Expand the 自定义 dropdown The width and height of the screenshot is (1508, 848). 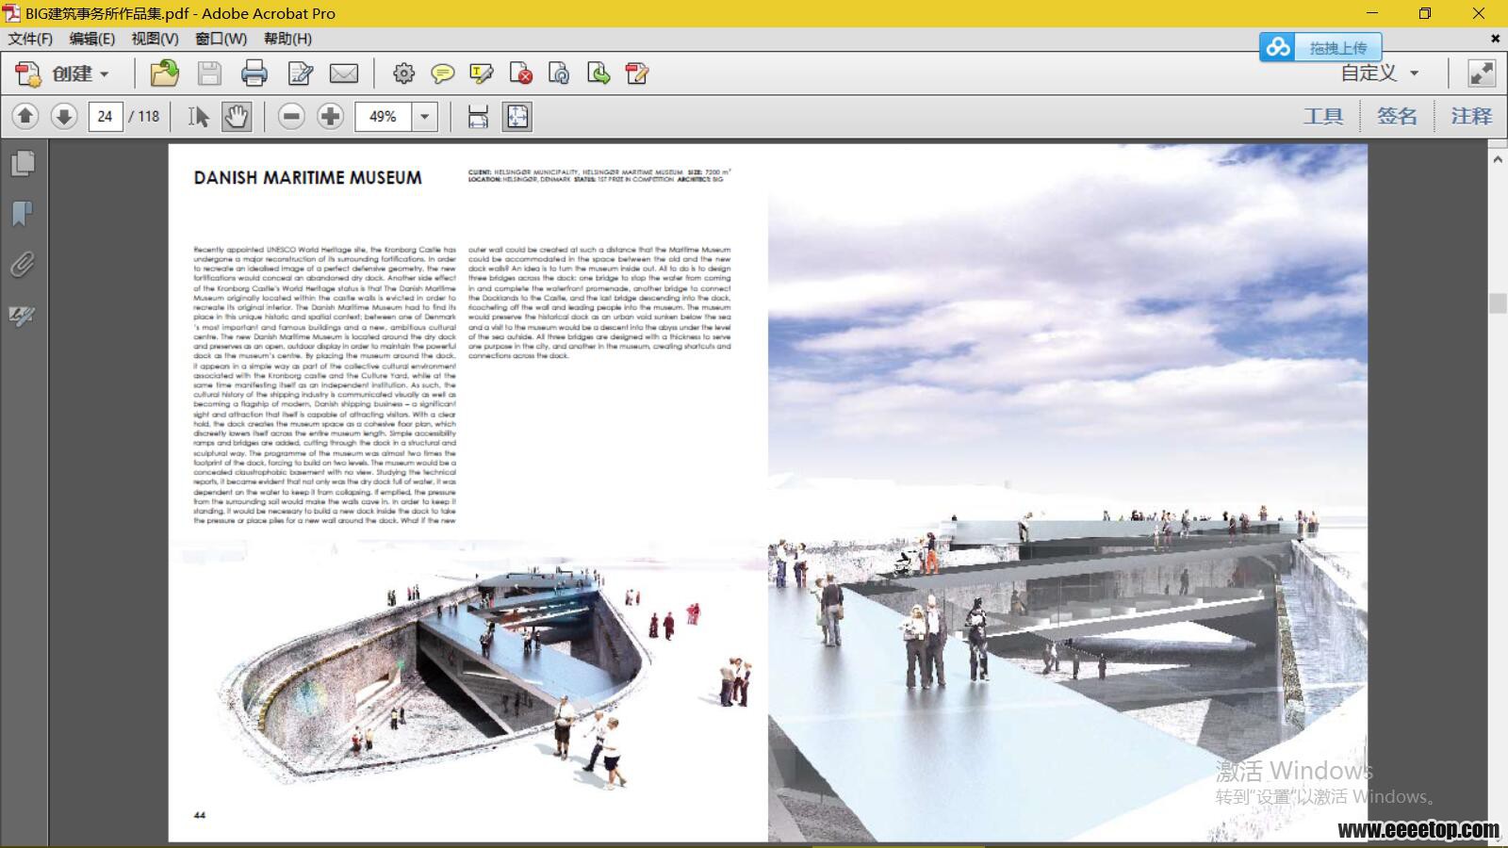tap(1380, 73)
